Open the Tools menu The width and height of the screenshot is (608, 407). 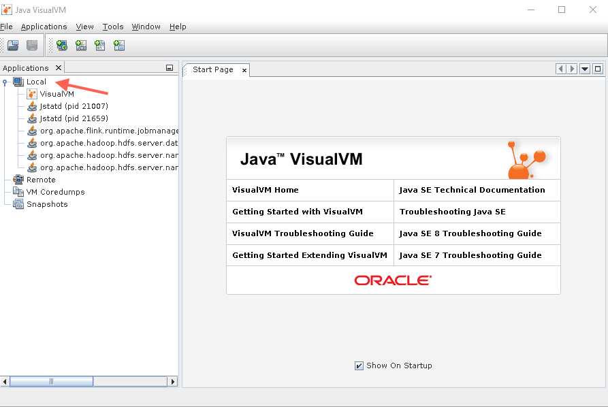(x=113, y=27)
